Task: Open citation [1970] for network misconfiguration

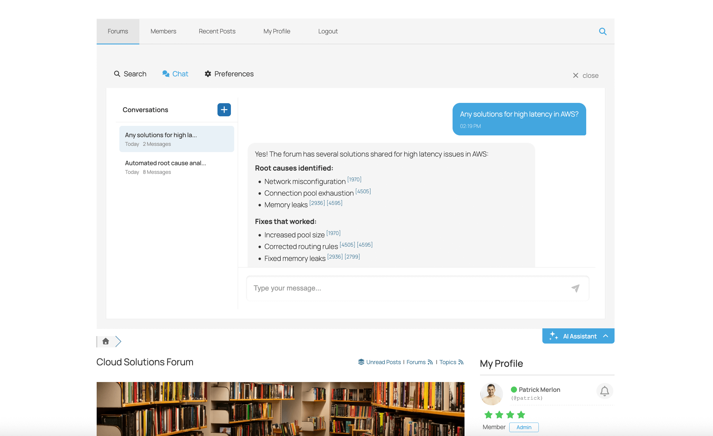Action: [x=354, y=179]
